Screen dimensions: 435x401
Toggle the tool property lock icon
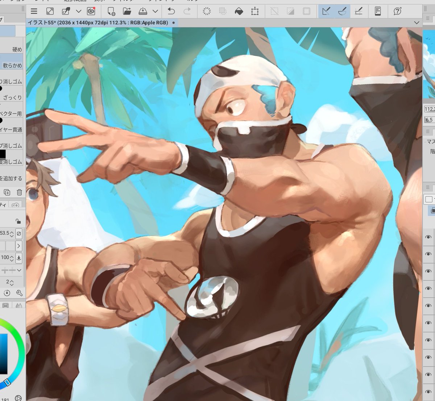click(x=18, y=221)
